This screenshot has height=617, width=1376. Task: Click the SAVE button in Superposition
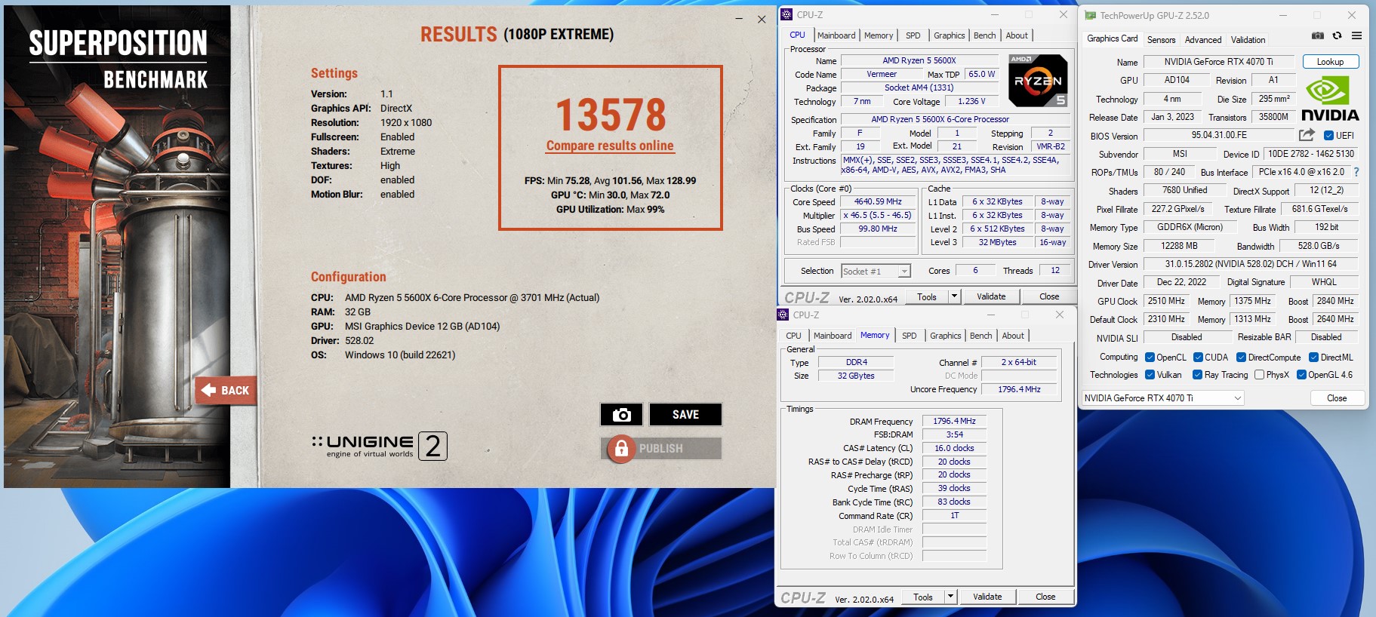685,414
